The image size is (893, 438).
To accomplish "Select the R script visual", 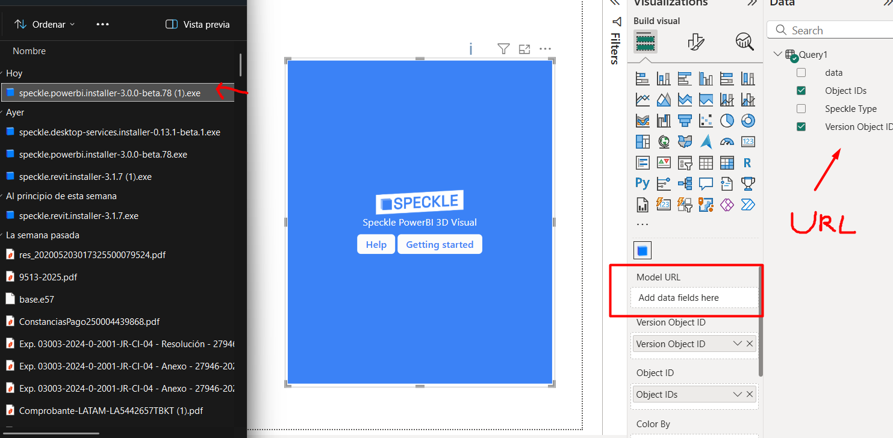I will (748, 162).
